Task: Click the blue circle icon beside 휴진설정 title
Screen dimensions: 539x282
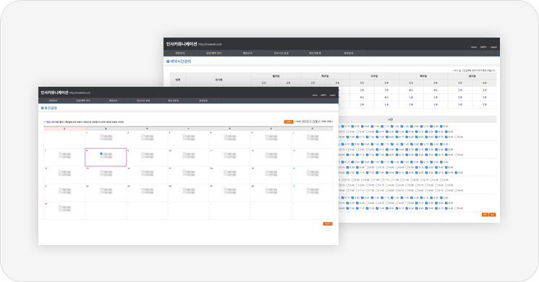Action: 42,108
